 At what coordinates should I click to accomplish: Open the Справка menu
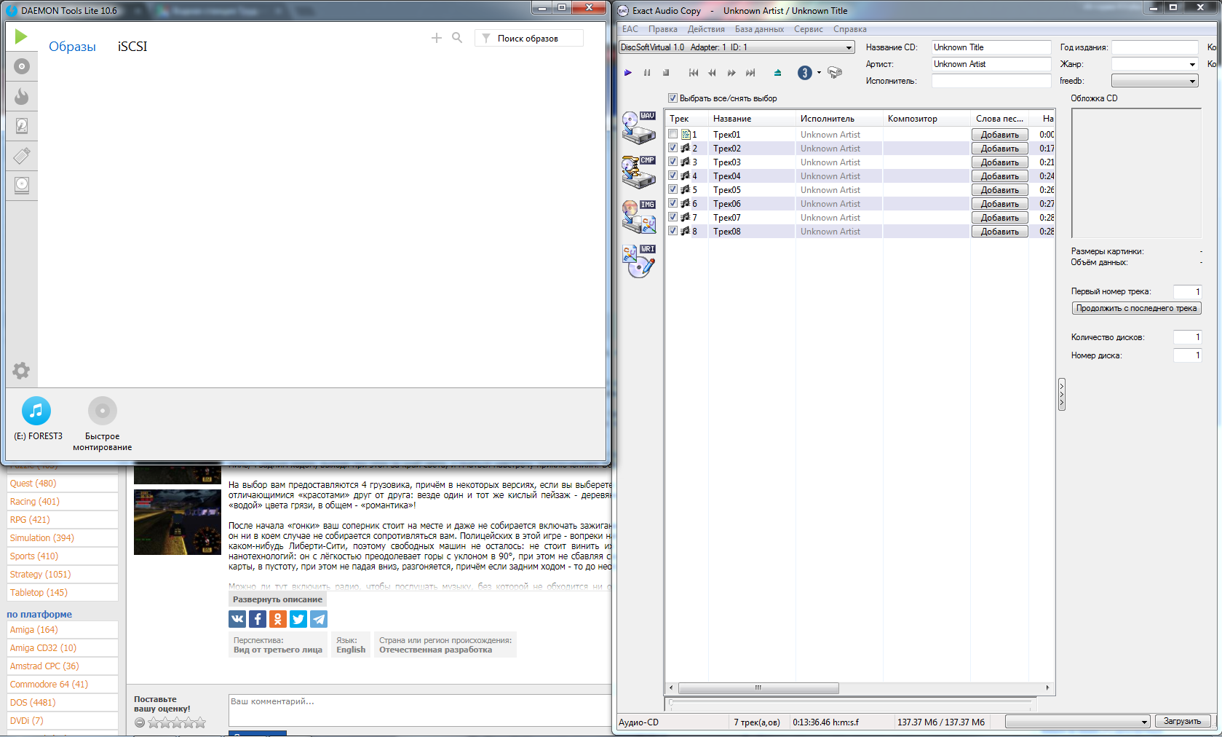pyautogui.click(x=850, y=29)
